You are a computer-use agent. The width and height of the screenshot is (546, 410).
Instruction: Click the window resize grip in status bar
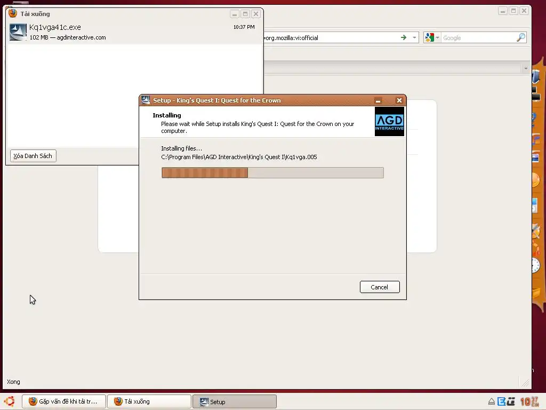pyautogui.click(x=525, y=383)
